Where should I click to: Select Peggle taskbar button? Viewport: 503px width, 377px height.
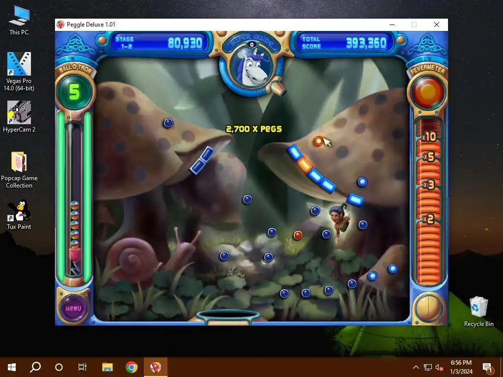pos(156,367)
